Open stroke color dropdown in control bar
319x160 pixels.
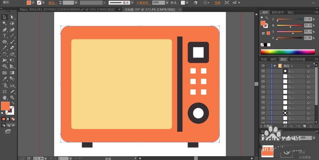point(43,3)
